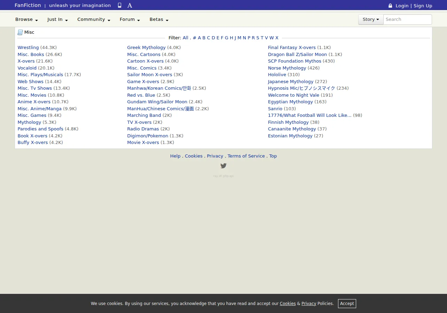Go to the Sign Up page
This screenshot has width=447, height=313.
click(x=423, y=6)
